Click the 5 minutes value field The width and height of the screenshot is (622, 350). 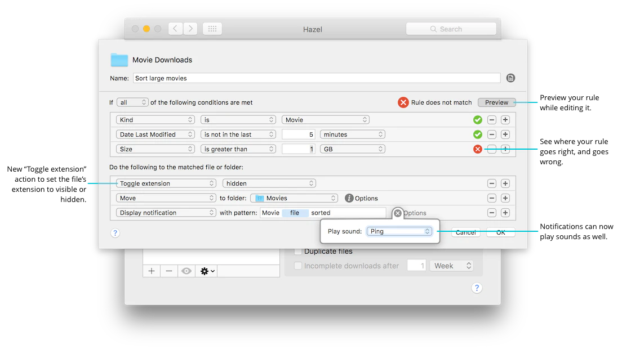pos(298,134)
